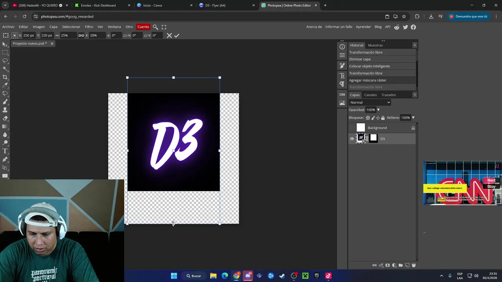The width and height of the screenshot is (502, 282).
Task: Select the Pen tool
Action: click(x=5, y=159)
